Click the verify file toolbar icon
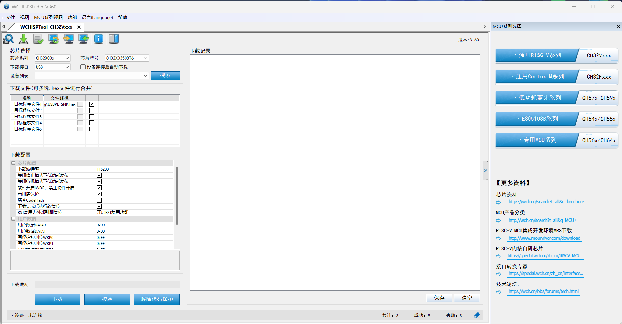Viewport: 622px width, 324px height. point(38,39)
